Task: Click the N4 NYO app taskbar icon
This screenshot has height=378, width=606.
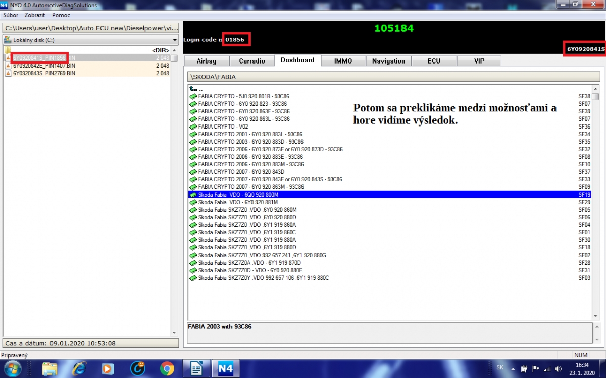Action: click(x=225, y=368)
